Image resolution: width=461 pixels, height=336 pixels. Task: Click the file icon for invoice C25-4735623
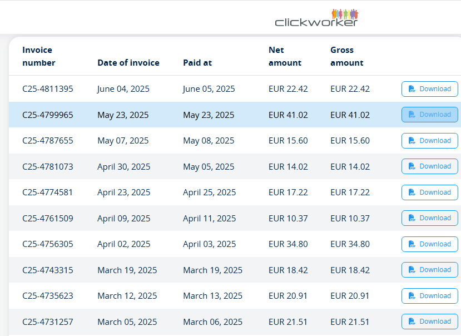[x=412, y=296]
